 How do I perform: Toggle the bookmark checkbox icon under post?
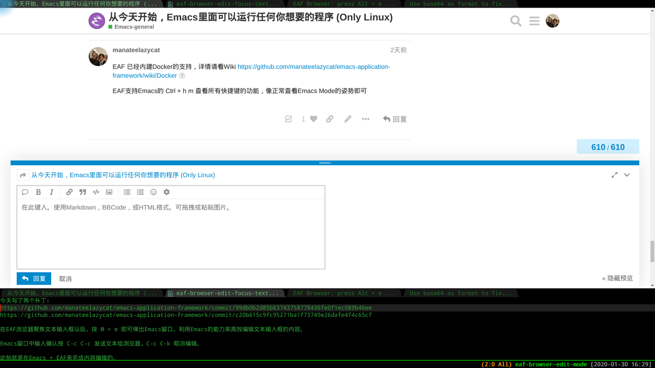(289, 119)
